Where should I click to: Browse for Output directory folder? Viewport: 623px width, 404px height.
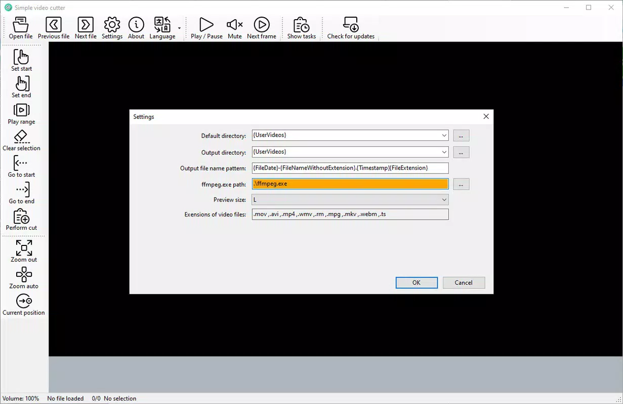point(461,152)
